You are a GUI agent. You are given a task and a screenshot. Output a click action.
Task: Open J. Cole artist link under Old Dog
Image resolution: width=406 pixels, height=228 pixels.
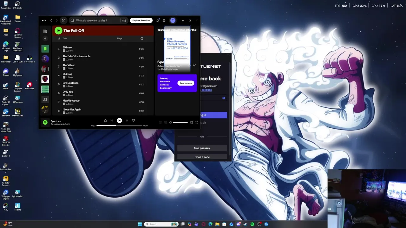[x=69, y=77]
